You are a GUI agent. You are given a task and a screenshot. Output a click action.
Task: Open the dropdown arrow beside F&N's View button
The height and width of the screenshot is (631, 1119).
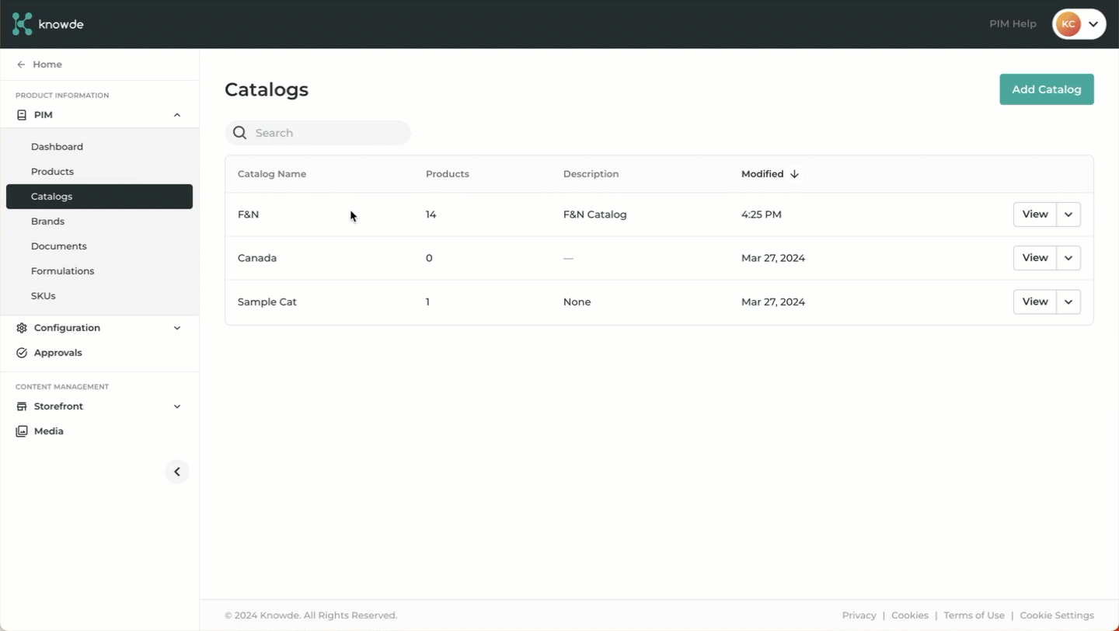pos(1068,214)
